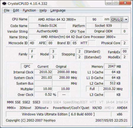Expand the CPU1/2 selector dropdown
The width and height of the screenshot is (133, 128).
coord(119,19)
